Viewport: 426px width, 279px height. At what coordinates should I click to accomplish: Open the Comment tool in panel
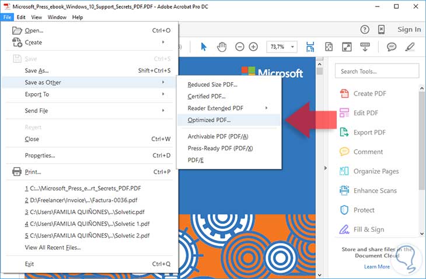click(361, 151)
